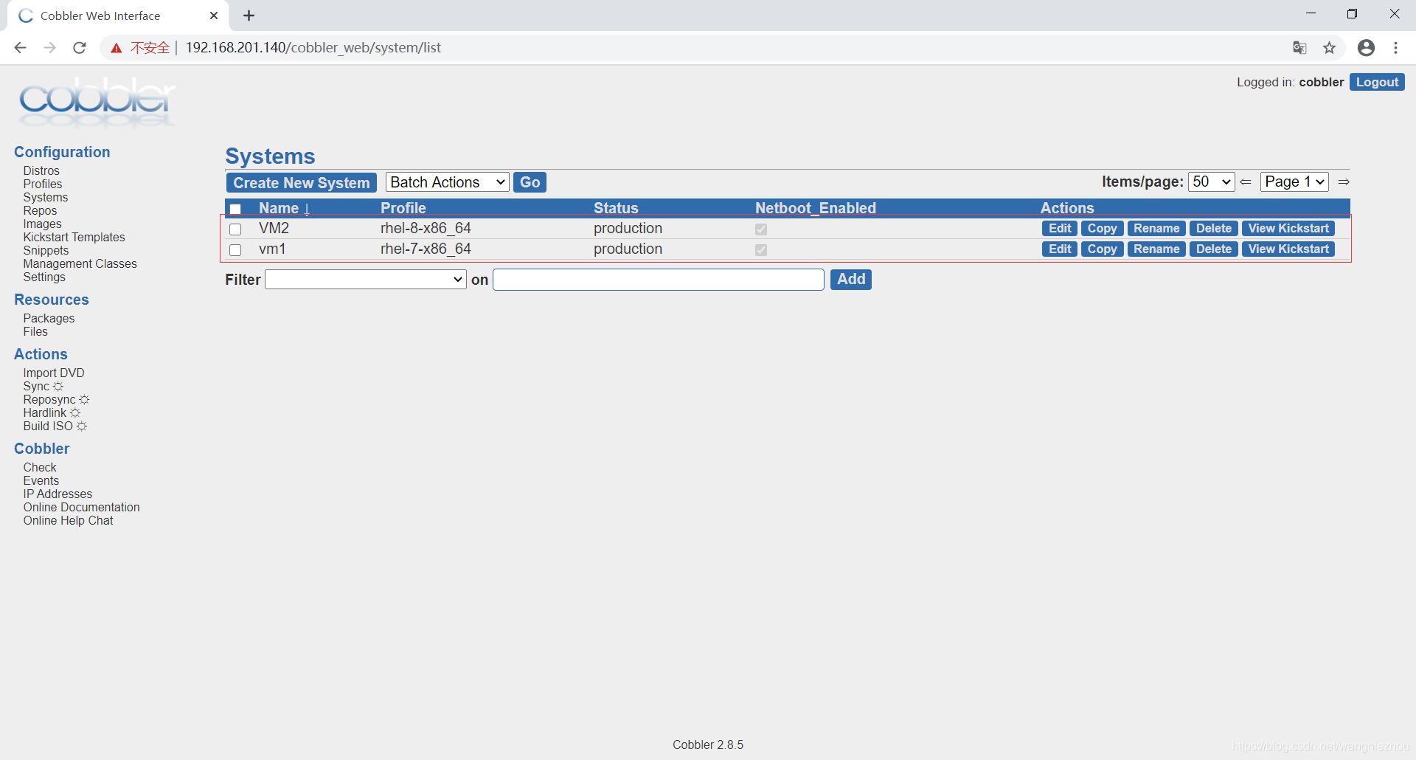Screen dimensions: 1416x760
Task: Delete the VM2 system
Action: [1214, 229]
